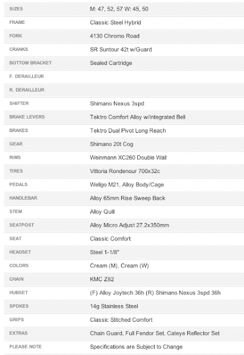The width and height of the screenshot is (244, 355).
Task: Click the HUBSET row label
Action: tap(18, 292)
